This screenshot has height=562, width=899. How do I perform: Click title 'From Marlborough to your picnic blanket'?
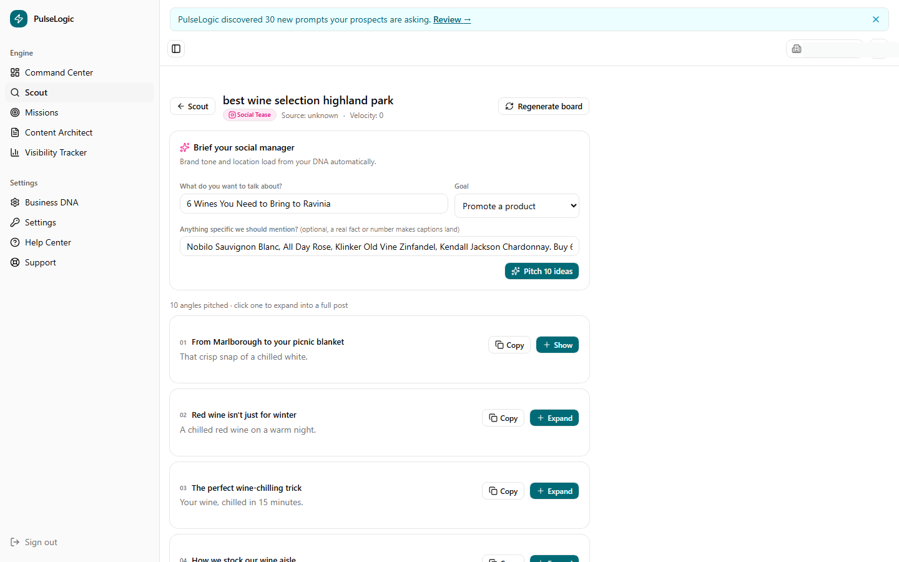pyautogui.click(x=268, y=342)
